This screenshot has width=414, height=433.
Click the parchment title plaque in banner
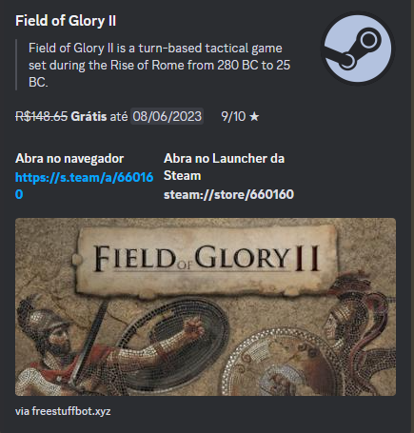[207, 260]
